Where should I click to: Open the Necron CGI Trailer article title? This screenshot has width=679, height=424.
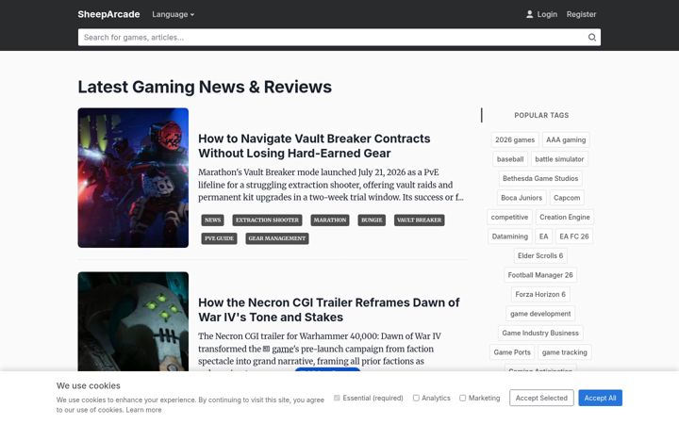[329, 310]
